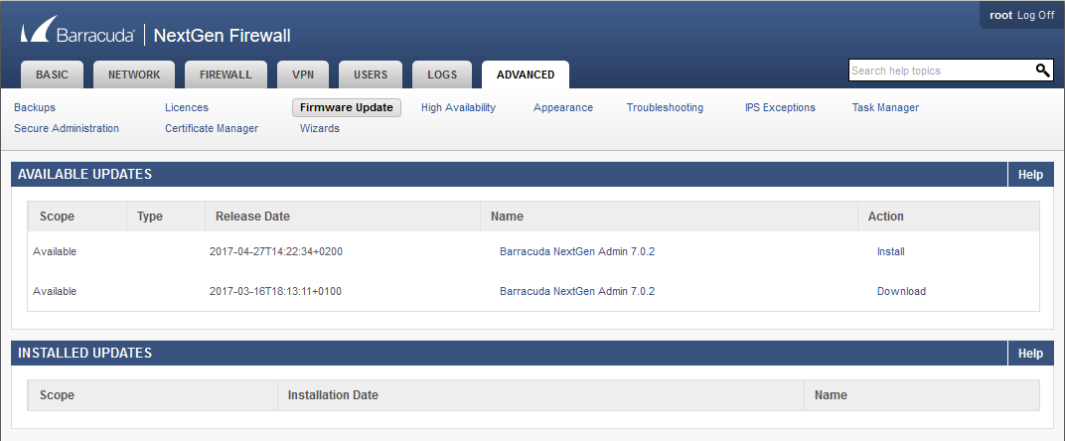Open Help for Available Updates
The height and width of the screenshot is (441, 1065).
tap(1030, 175)
